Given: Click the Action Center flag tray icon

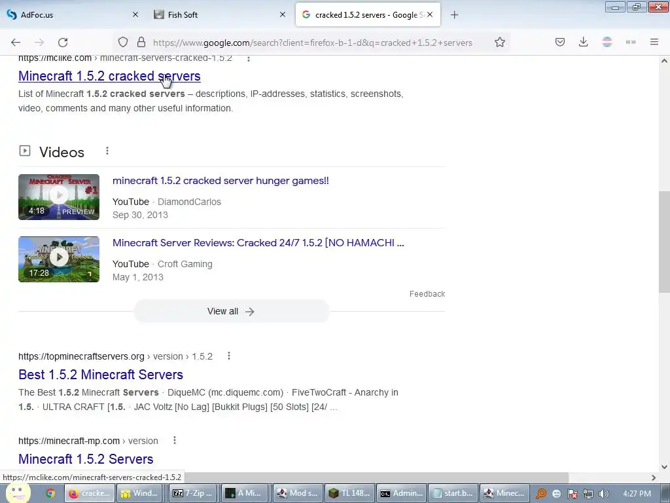Looking at the screenshot, I should click(573, 494).
